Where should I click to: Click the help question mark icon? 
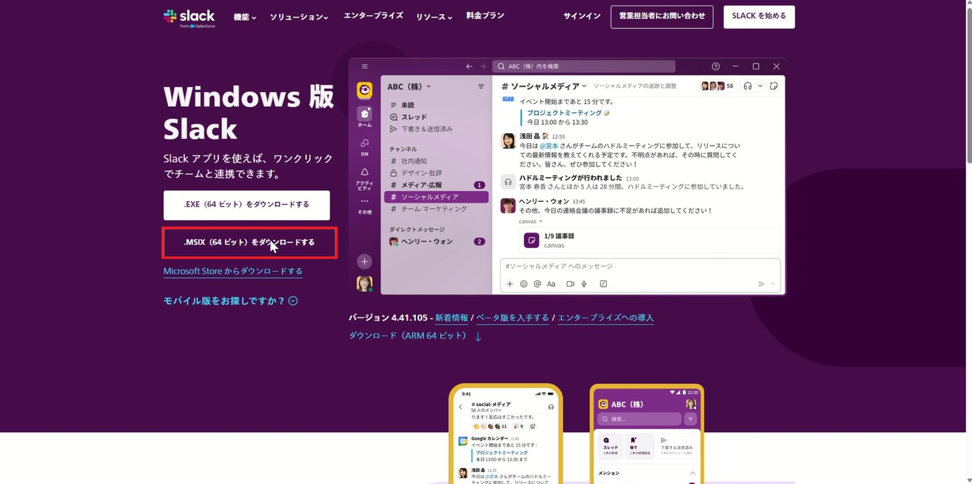(x=715, y=66)
